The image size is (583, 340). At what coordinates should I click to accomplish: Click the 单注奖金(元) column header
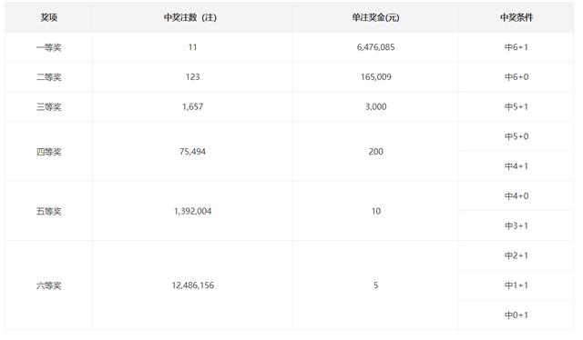(x=375, y=17)
